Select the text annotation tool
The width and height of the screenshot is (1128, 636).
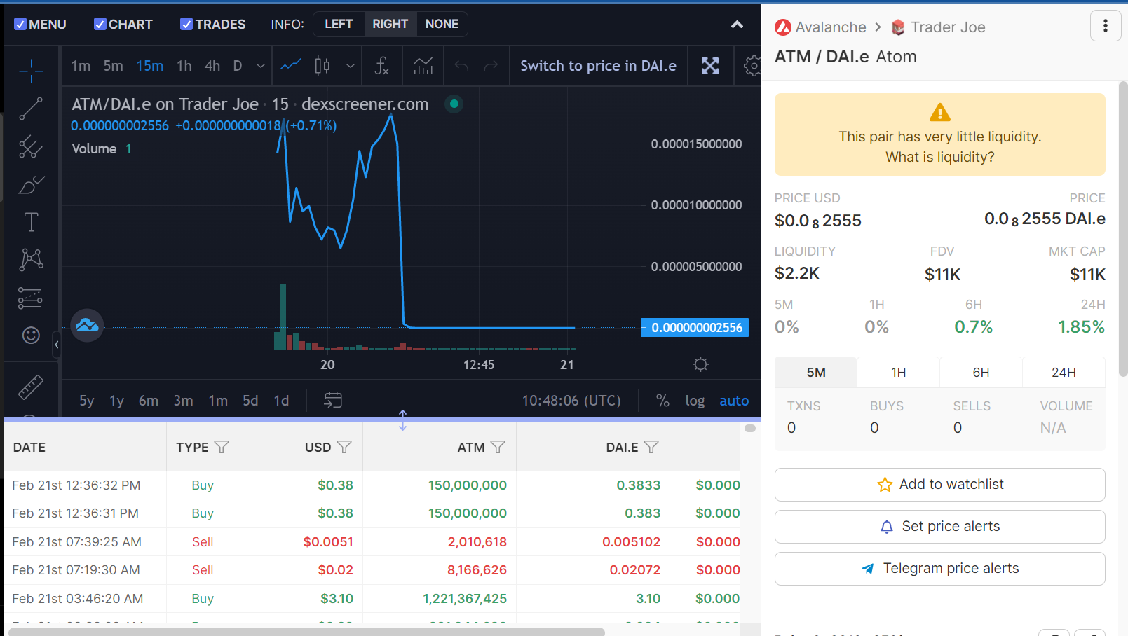coord(31,222)
